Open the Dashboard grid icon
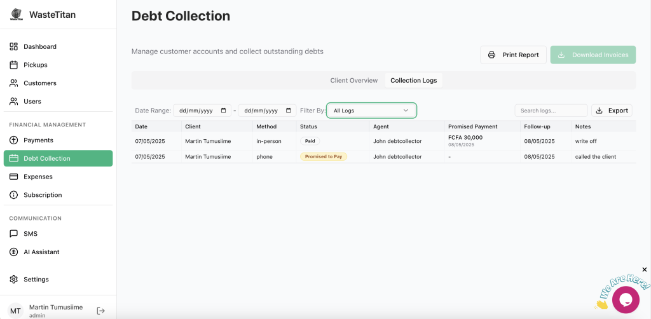Screen dimensions: 651x319 pos(14,46)
